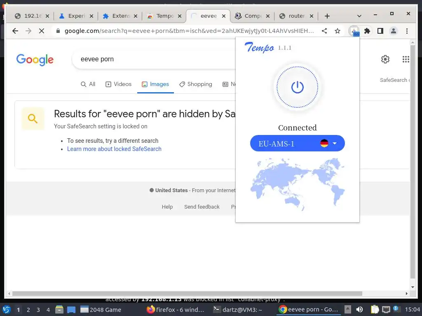Toggle the Chrome side panel
This screenshot has height=316, width=422.
coord(380,31)
